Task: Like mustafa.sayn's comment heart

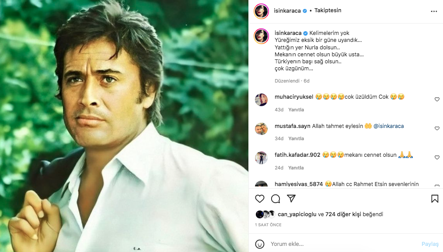Action: [x=437, y=128]
